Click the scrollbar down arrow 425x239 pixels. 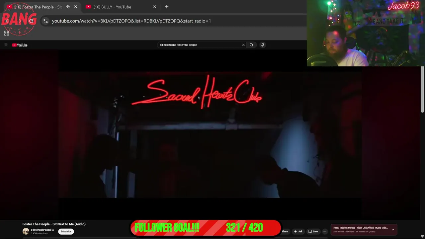coord(422,236)
